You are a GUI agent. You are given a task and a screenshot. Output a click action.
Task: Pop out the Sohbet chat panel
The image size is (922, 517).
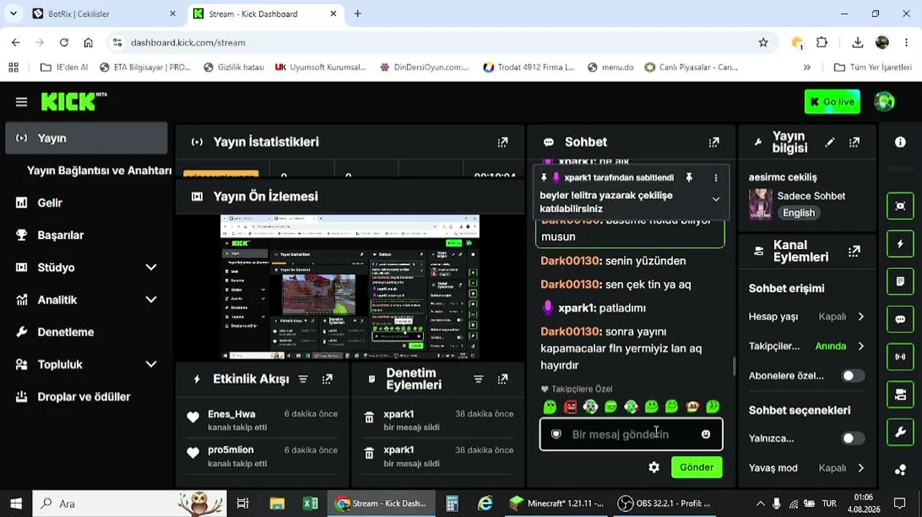(714, 142)
